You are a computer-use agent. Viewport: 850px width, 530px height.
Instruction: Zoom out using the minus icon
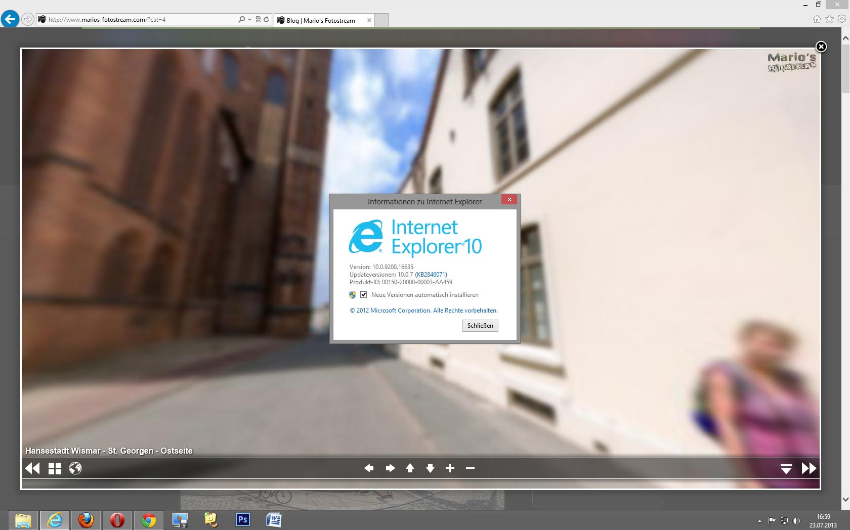pos(470,468)
